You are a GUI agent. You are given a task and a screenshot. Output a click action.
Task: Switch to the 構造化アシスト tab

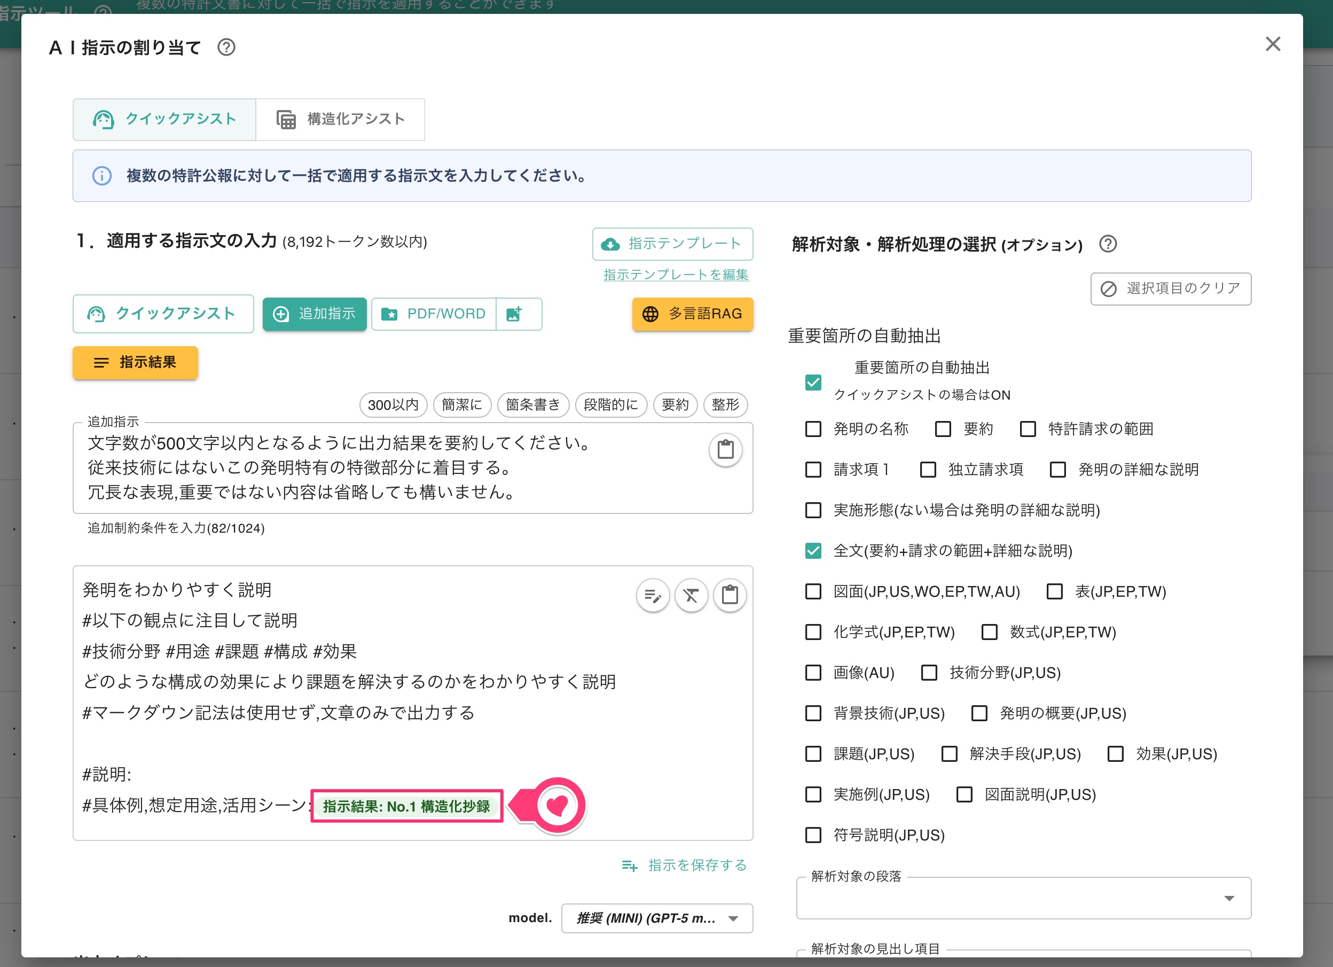[x=340, y=119]
